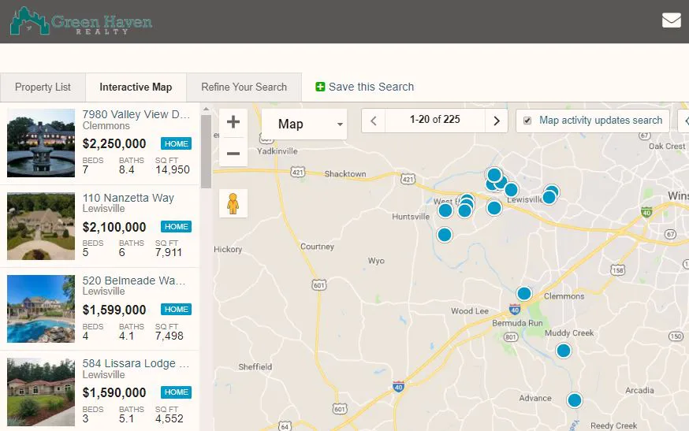Click the Courtney map label
689x431 pixels.
click(317, 247)
